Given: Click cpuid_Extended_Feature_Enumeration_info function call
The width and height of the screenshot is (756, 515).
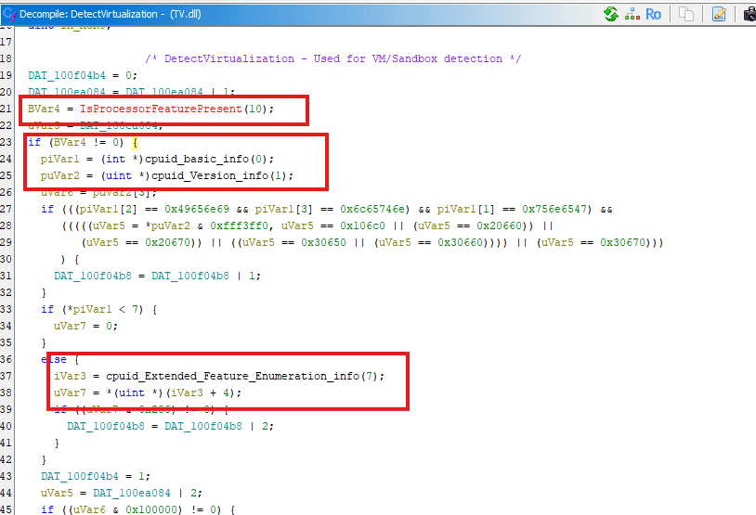Looking at the screenshot, I should (x=233, y=376).
